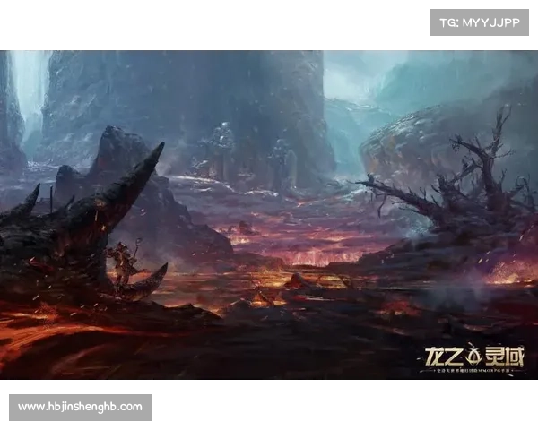Click the fantasy lava landscape image

point(269,215)
